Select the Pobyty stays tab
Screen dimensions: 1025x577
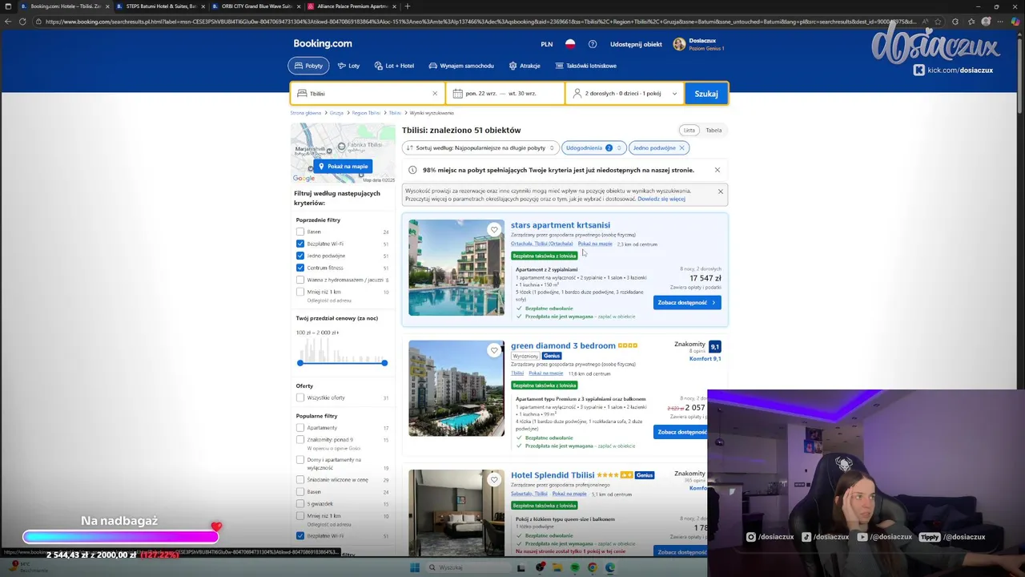[x=308, y=66]
